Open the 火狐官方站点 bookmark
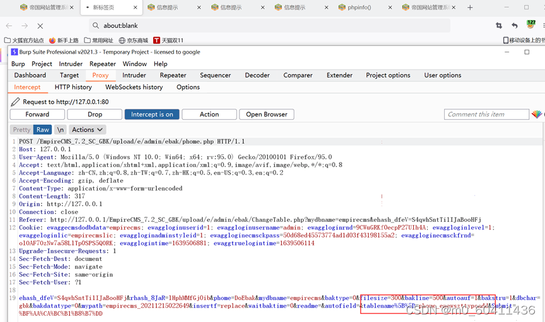 coord(24,40)
